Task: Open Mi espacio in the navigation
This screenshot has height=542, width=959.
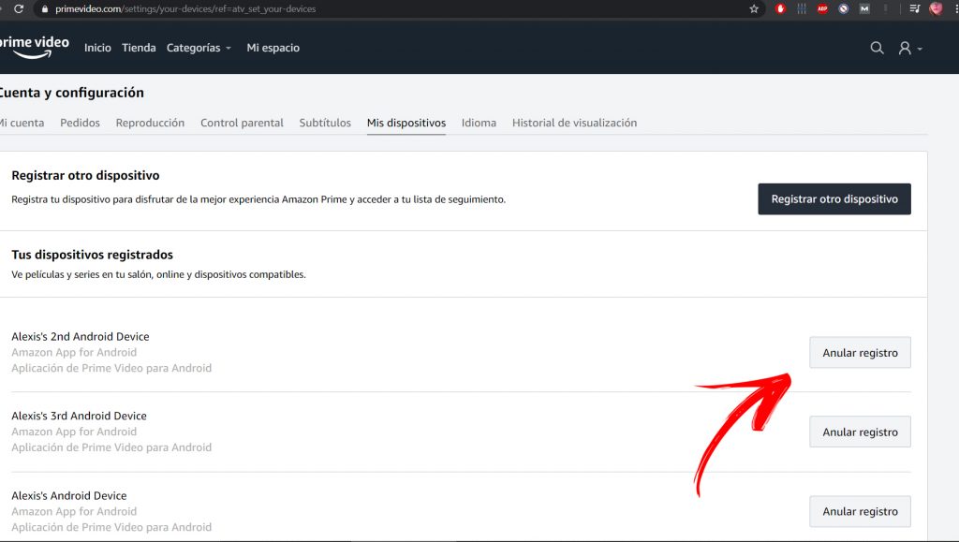Action: pos(273,48)
